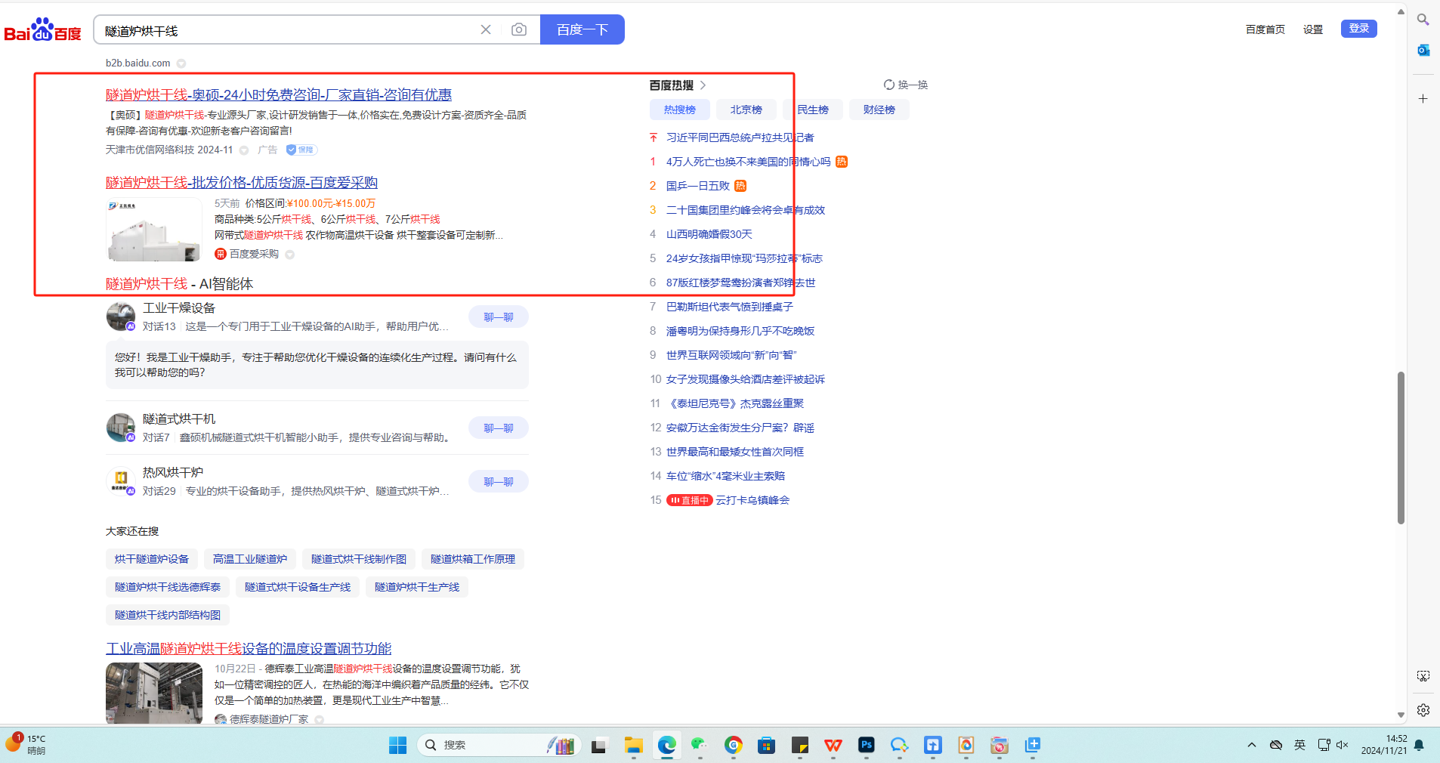Click the 隧道炉烘干线 search input field
This screenshot has height=763, width=1440.
click(287, 30)
